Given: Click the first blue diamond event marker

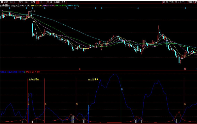Looking at the screenshot, I should tap(10, 8).
